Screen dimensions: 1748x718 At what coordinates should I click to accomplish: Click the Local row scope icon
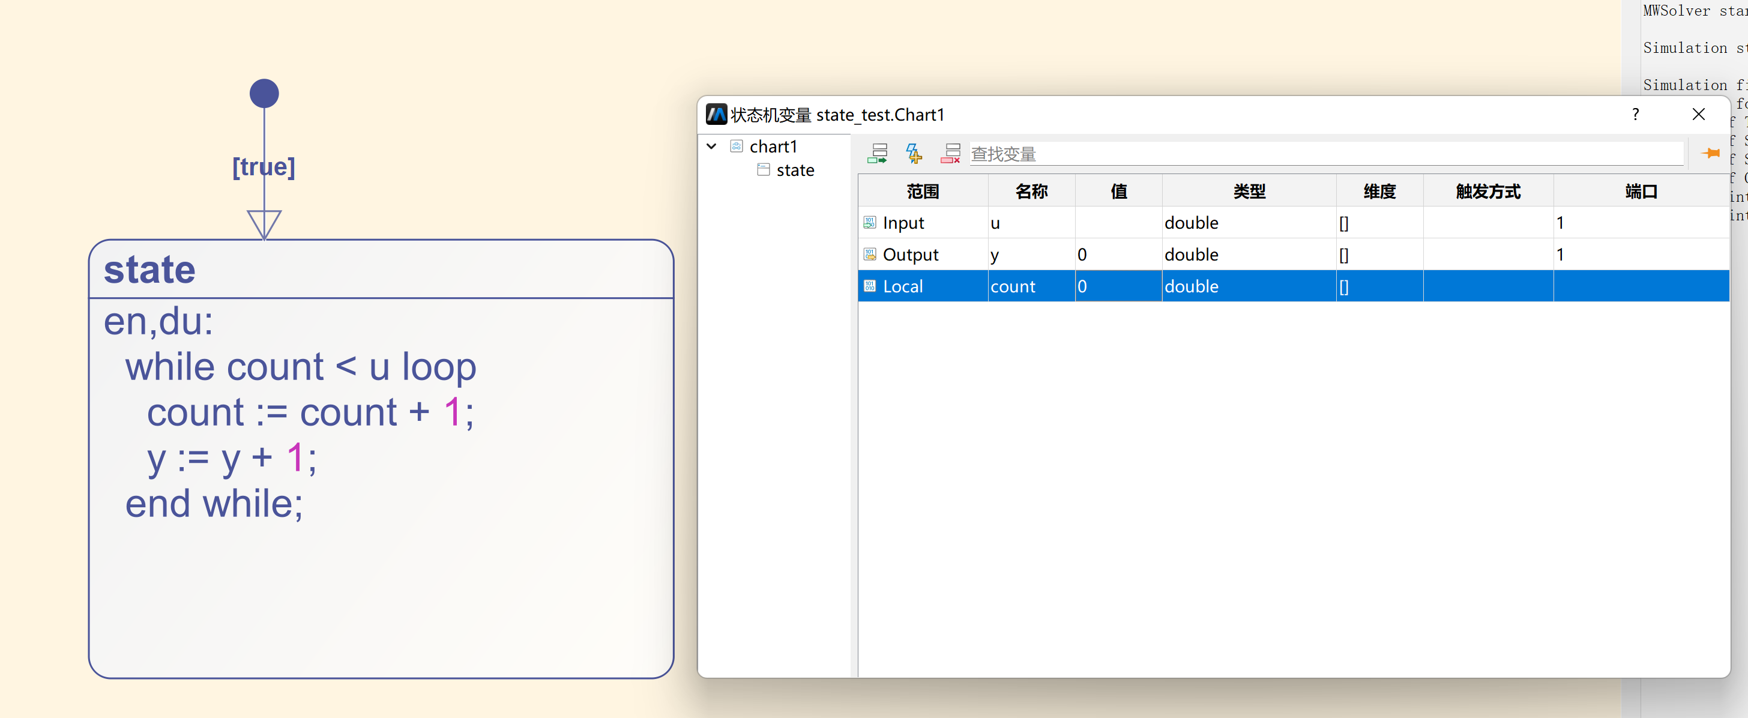pyautogui.click(x=870, y=286)
